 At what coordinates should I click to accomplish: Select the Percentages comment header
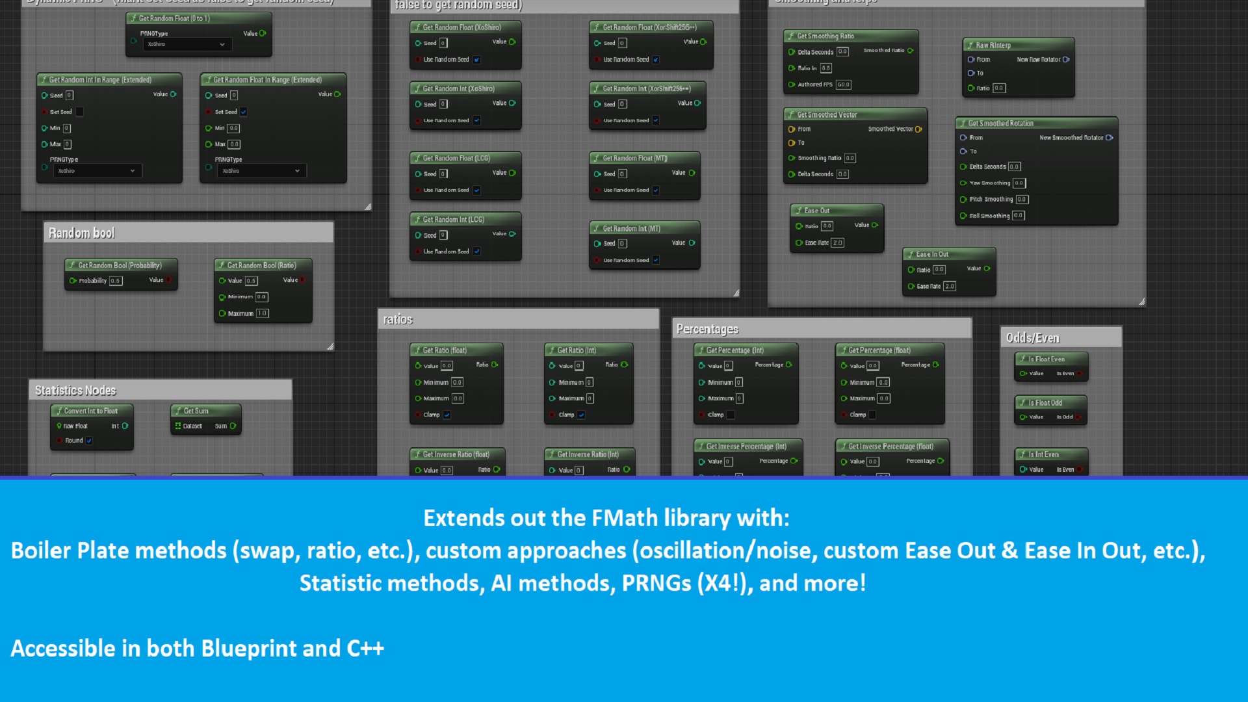point(822,329)
